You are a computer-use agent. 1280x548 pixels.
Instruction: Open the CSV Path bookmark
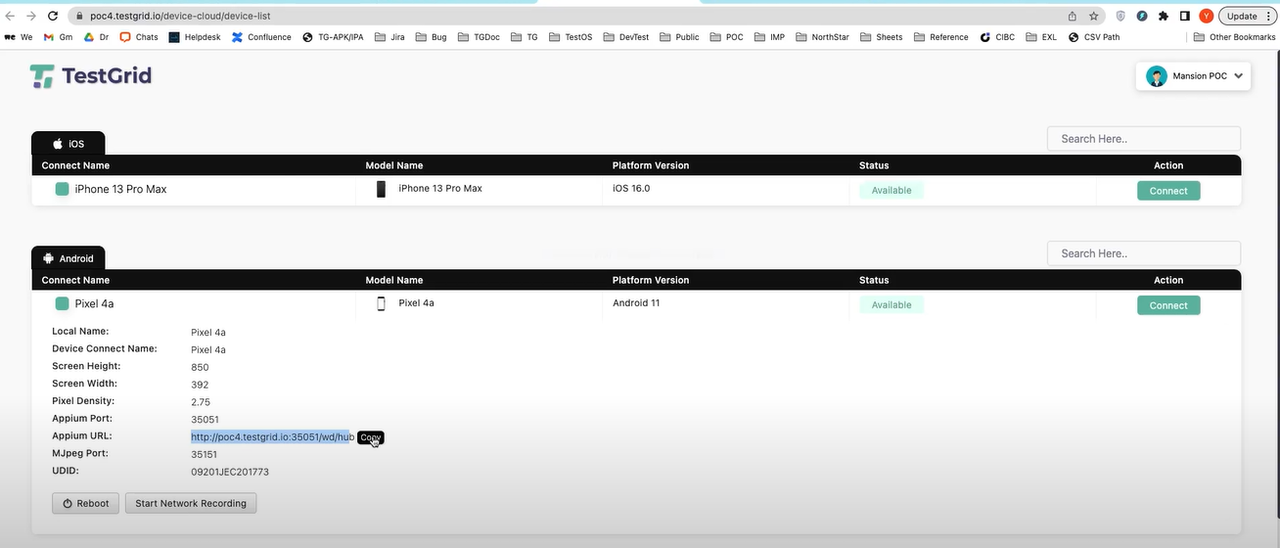point(1094,37)
